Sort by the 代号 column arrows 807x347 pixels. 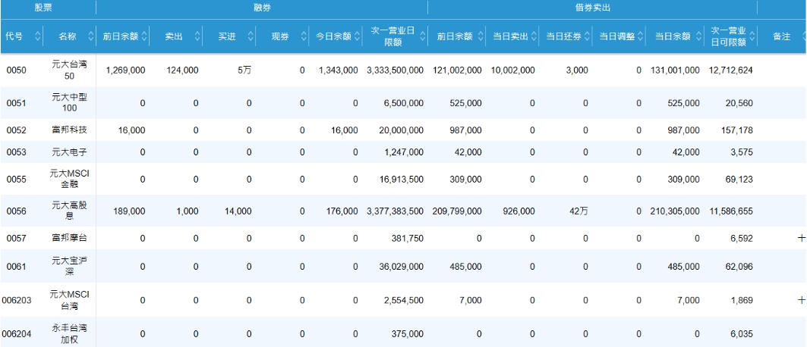[37, 36]
